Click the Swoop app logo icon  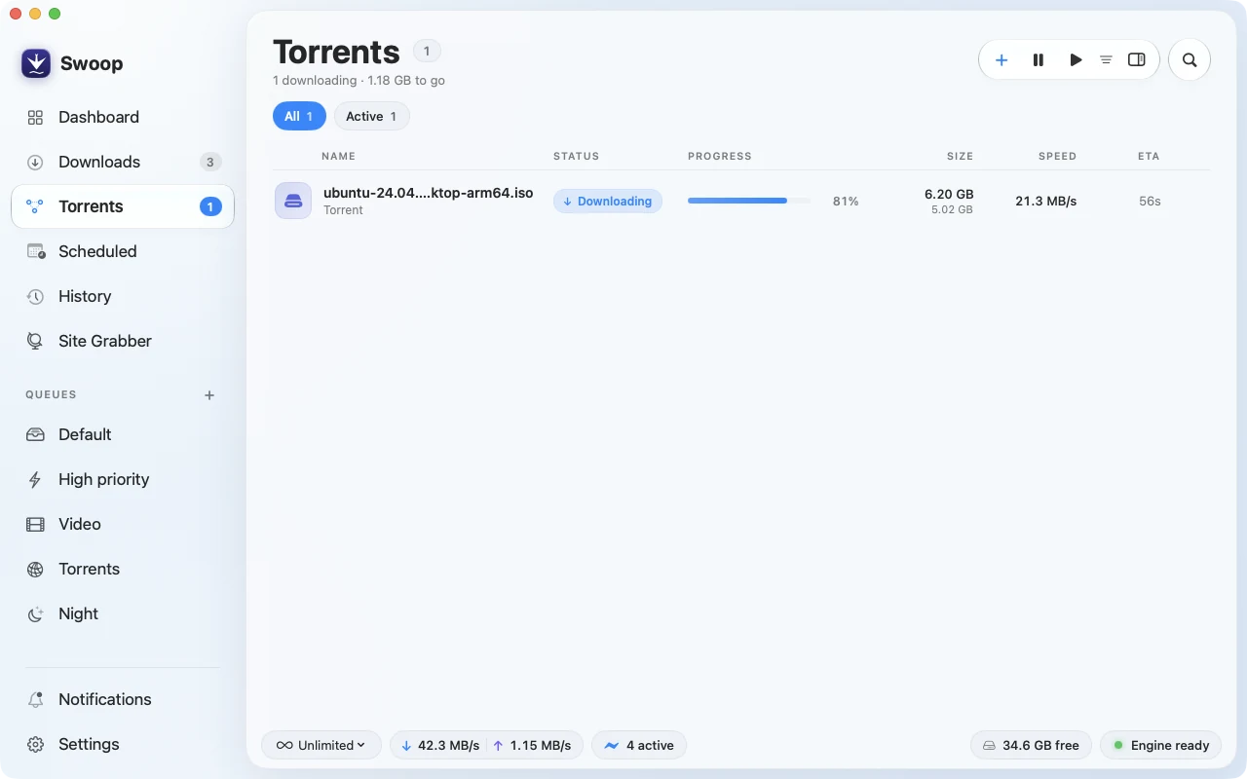tap(36, 63)
